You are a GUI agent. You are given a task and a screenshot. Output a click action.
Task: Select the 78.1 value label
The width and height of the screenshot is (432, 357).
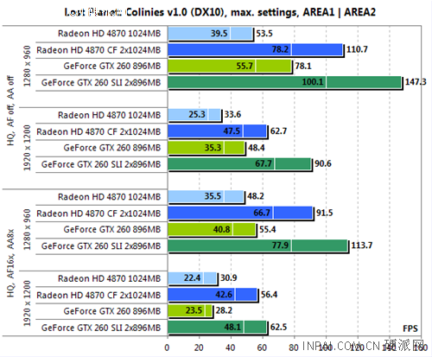pyautogui.click(x=303, y=66)
